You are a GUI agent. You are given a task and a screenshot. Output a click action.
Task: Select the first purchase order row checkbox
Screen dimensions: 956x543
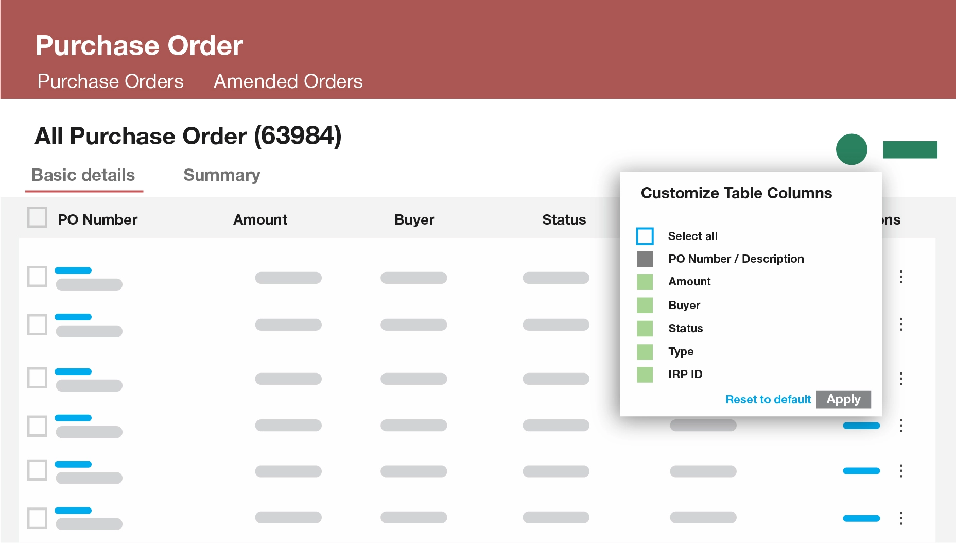[37, 277]
